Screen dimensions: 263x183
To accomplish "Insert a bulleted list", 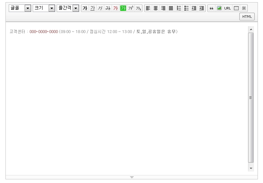I will pos(186,8).
